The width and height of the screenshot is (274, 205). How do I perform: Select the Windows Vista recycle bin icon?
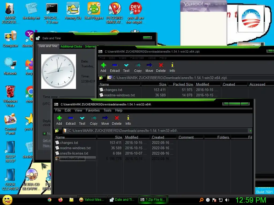[10, 96]
